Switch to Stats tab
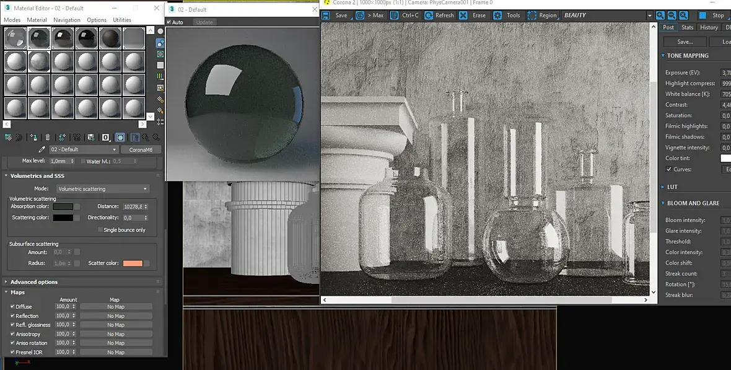Viewport: 731px width, 370px height. click(x=687, y=27)
